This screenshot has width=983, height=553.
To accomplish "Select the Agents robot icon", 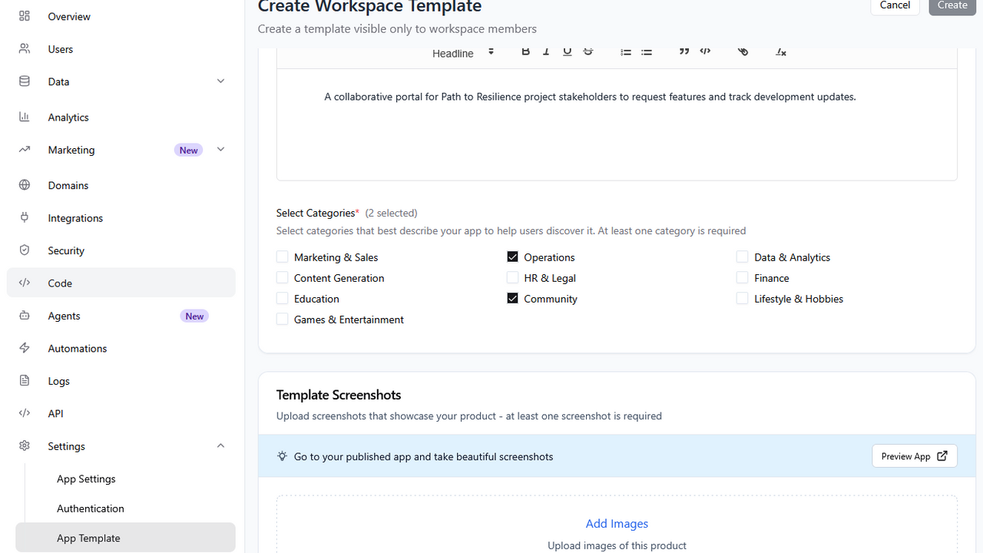I will pyautogui.click(x=25, y=316).
